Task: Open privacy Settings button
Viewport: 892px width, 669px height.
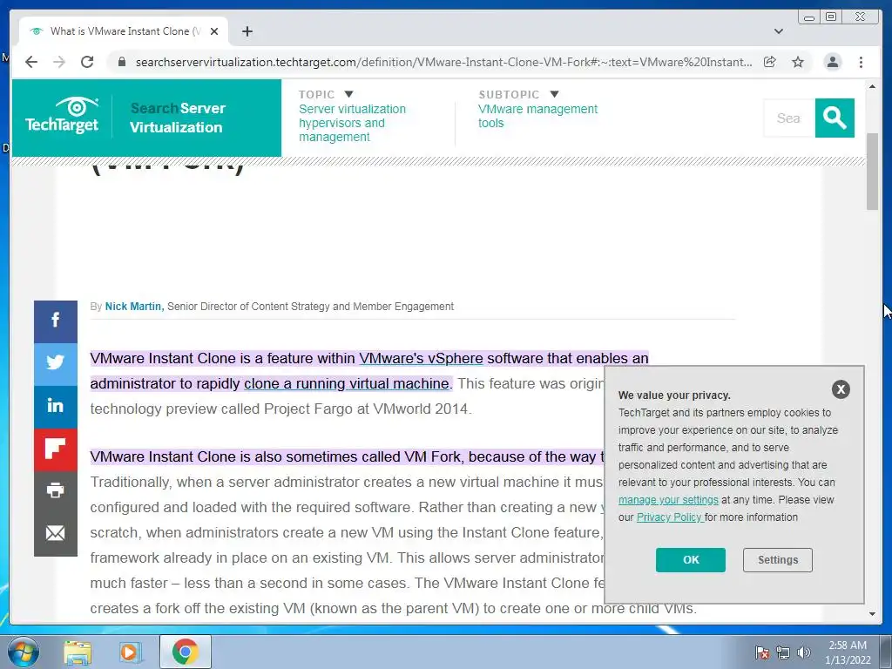Action: pyautogui.click(x=777, y=560)
